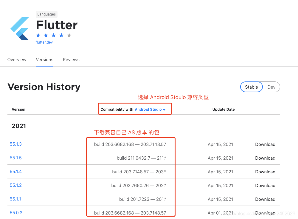This screenshot has height=219, width=298.
Task: Download version 55.1.5
Action: [x=265, y=158]
